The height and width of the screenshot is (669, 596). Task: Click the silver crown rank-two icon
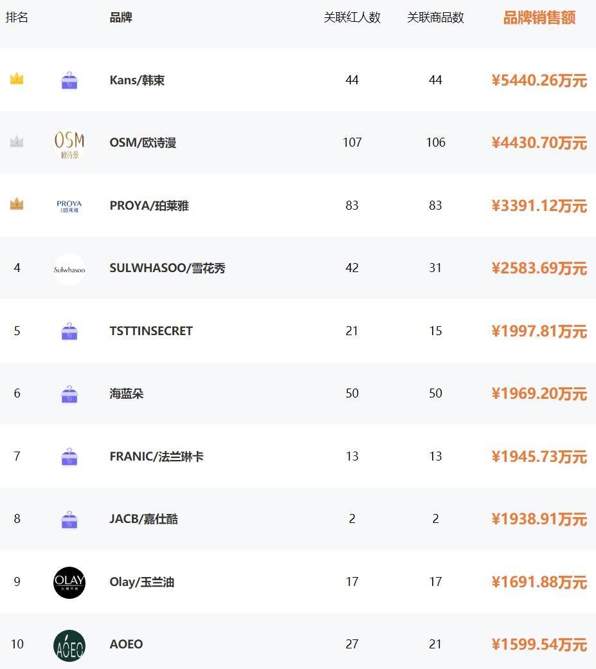tap(17, 142)
